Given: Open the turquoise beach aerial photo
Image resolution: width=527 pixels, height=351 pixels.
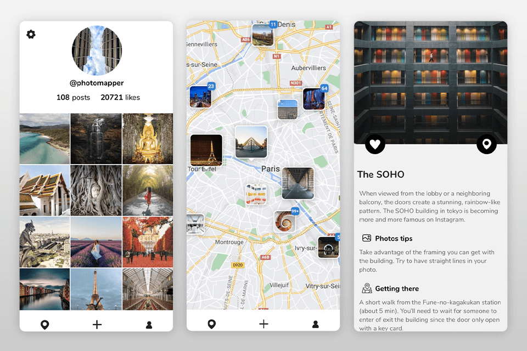Looking at the screenshot, I should (44, 139).
